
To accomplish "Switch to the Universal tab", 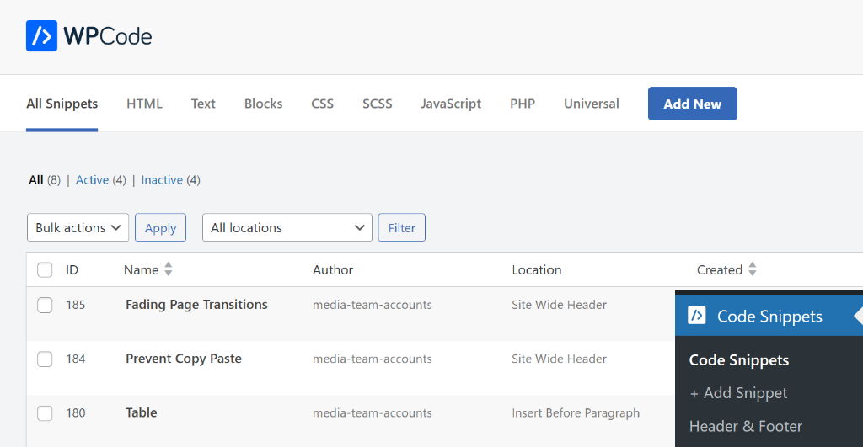I will [591, 104].
